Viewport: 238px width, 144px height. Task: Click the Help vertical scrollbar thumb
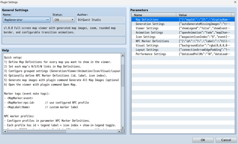coord(123,76)
